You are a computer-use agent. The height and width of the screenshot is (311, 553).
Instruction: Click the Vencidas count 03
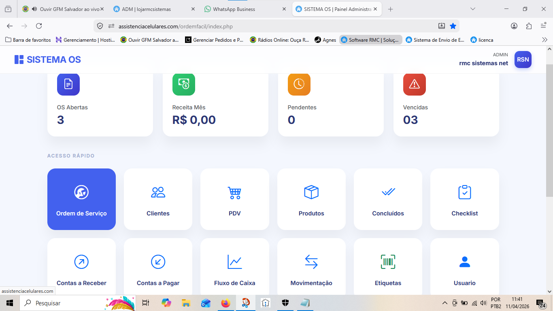(x=410, y=120)
